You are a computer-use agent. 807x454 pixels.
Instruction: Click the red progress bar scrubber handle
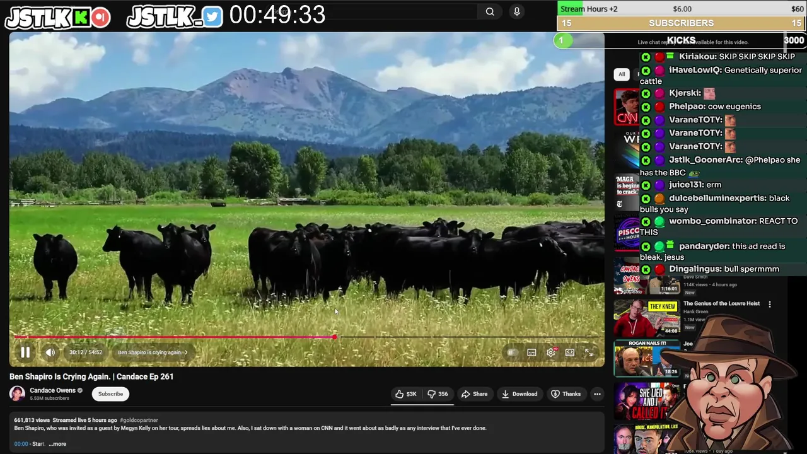(335, 337)
